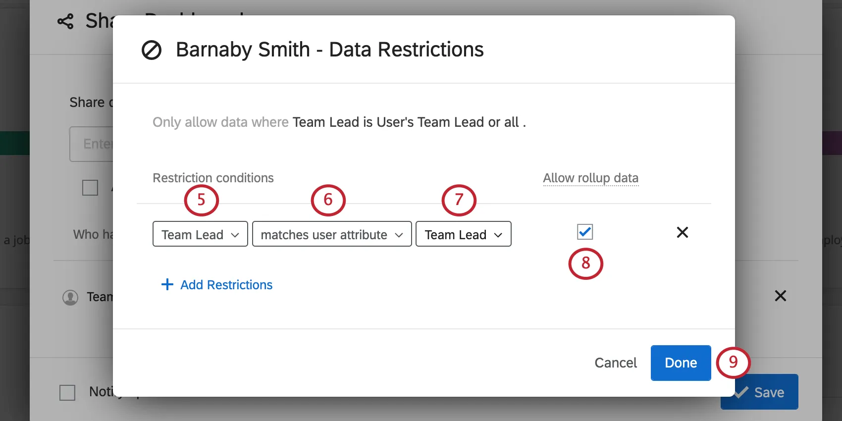842x421 pixels.
Task: Open the first Team Lead field dropdown
Action: coord(200,234)
